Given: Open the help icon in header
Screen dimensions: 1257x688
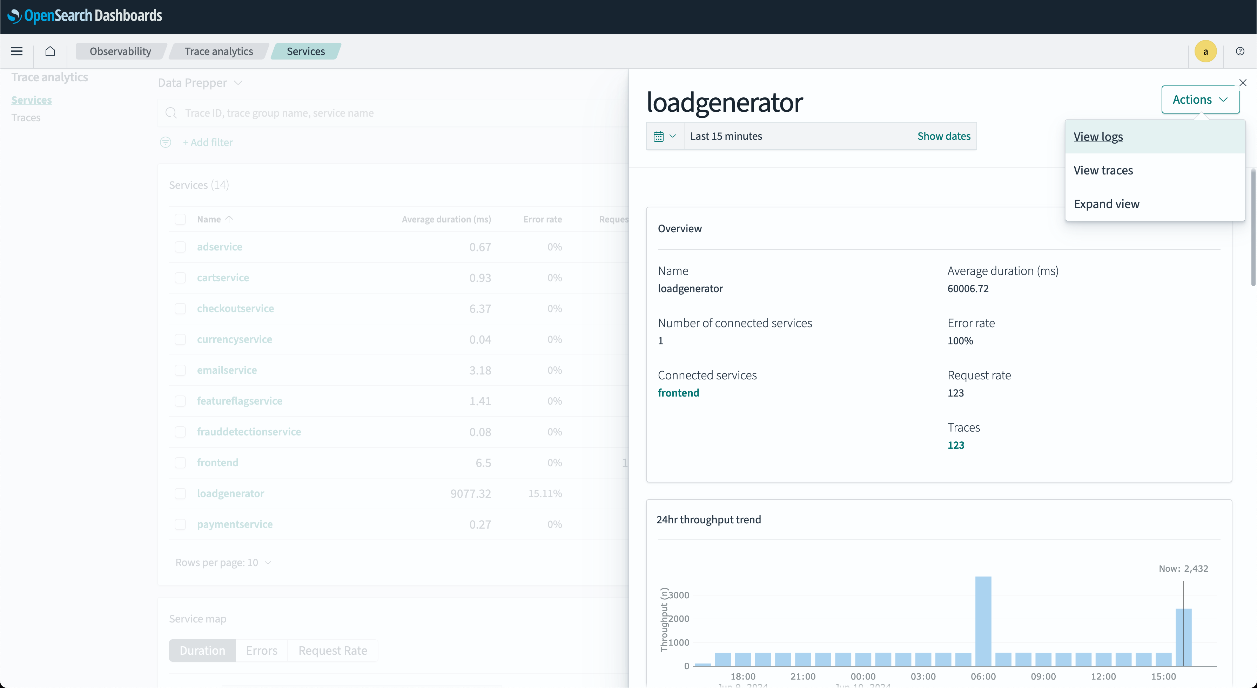Looking at the screenshot, I should point(1240,51).
